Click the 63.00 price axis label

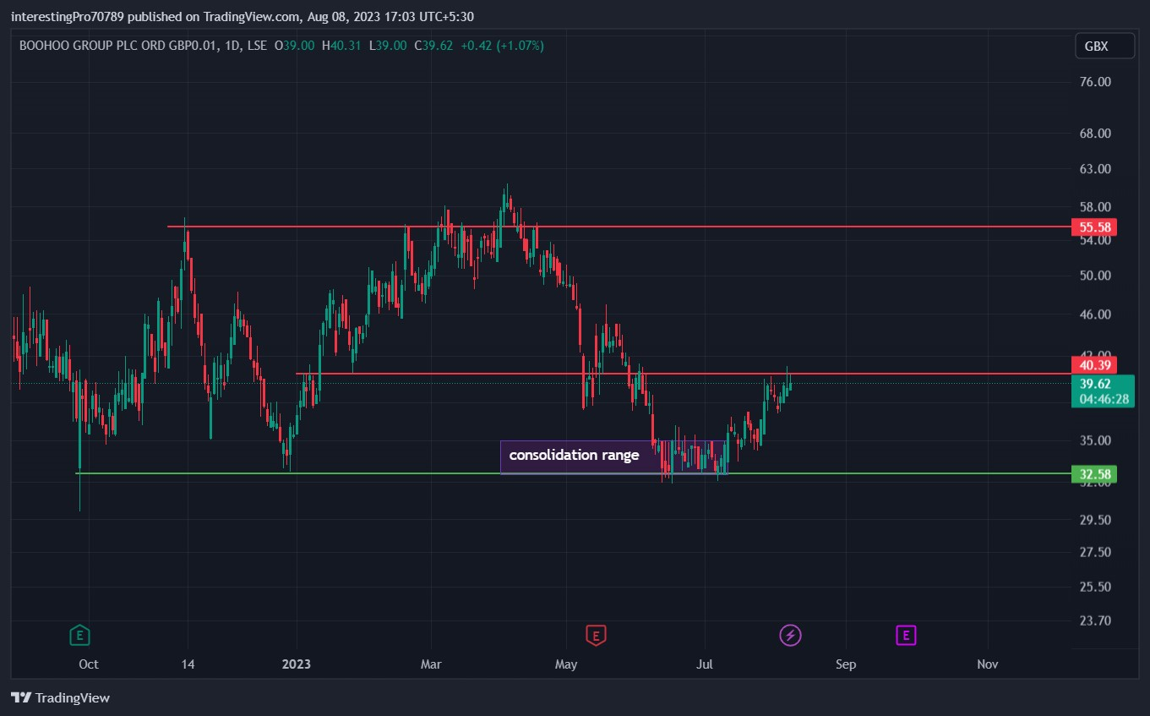[1096, 169]
